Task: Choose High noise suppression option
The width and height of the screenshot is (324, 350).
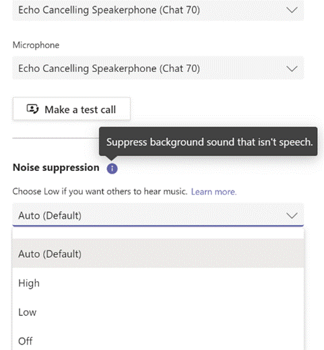Action: (x=158, y=283)
